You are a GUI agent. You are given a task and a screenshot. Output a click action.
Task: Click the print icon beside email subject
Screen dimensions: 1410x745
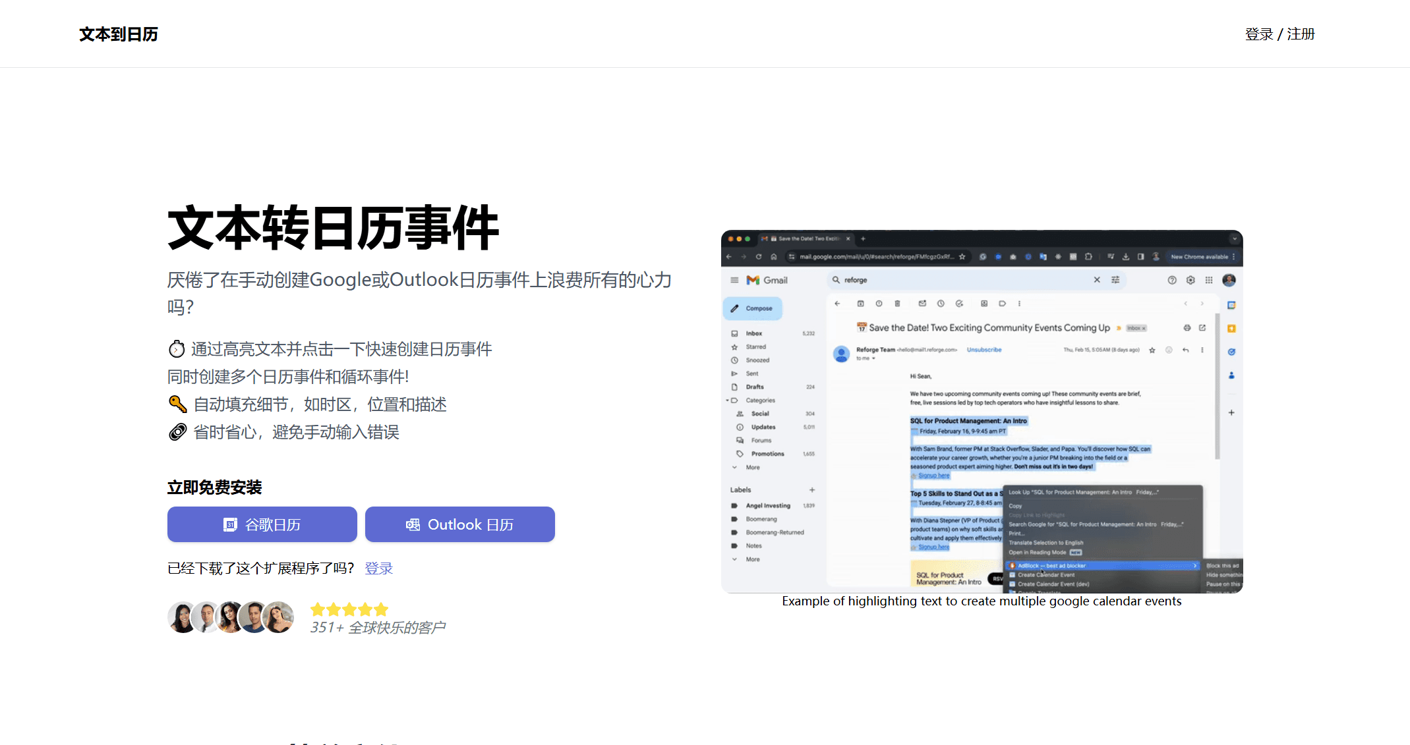point(1187,328)
